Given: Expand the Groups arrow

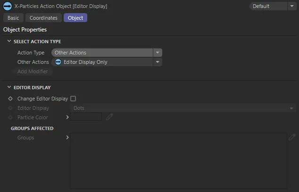Looking at the screenshot, I should point(67,138).
